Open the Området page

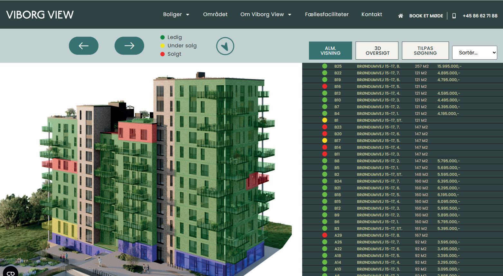[x=215, y=14]
